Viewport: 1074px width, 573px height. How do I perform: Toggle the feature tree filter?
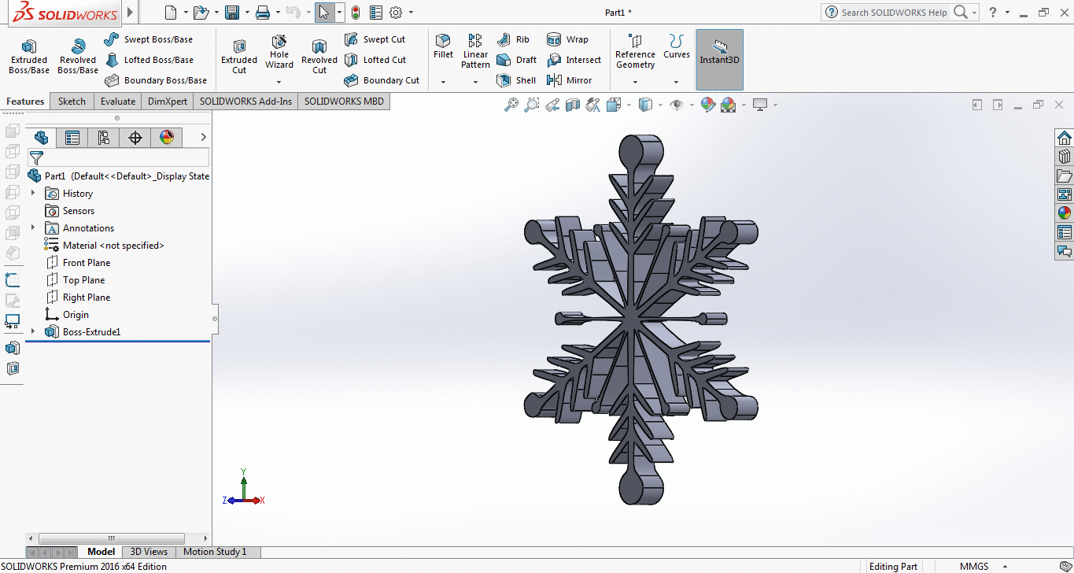[x=36, y=158]
